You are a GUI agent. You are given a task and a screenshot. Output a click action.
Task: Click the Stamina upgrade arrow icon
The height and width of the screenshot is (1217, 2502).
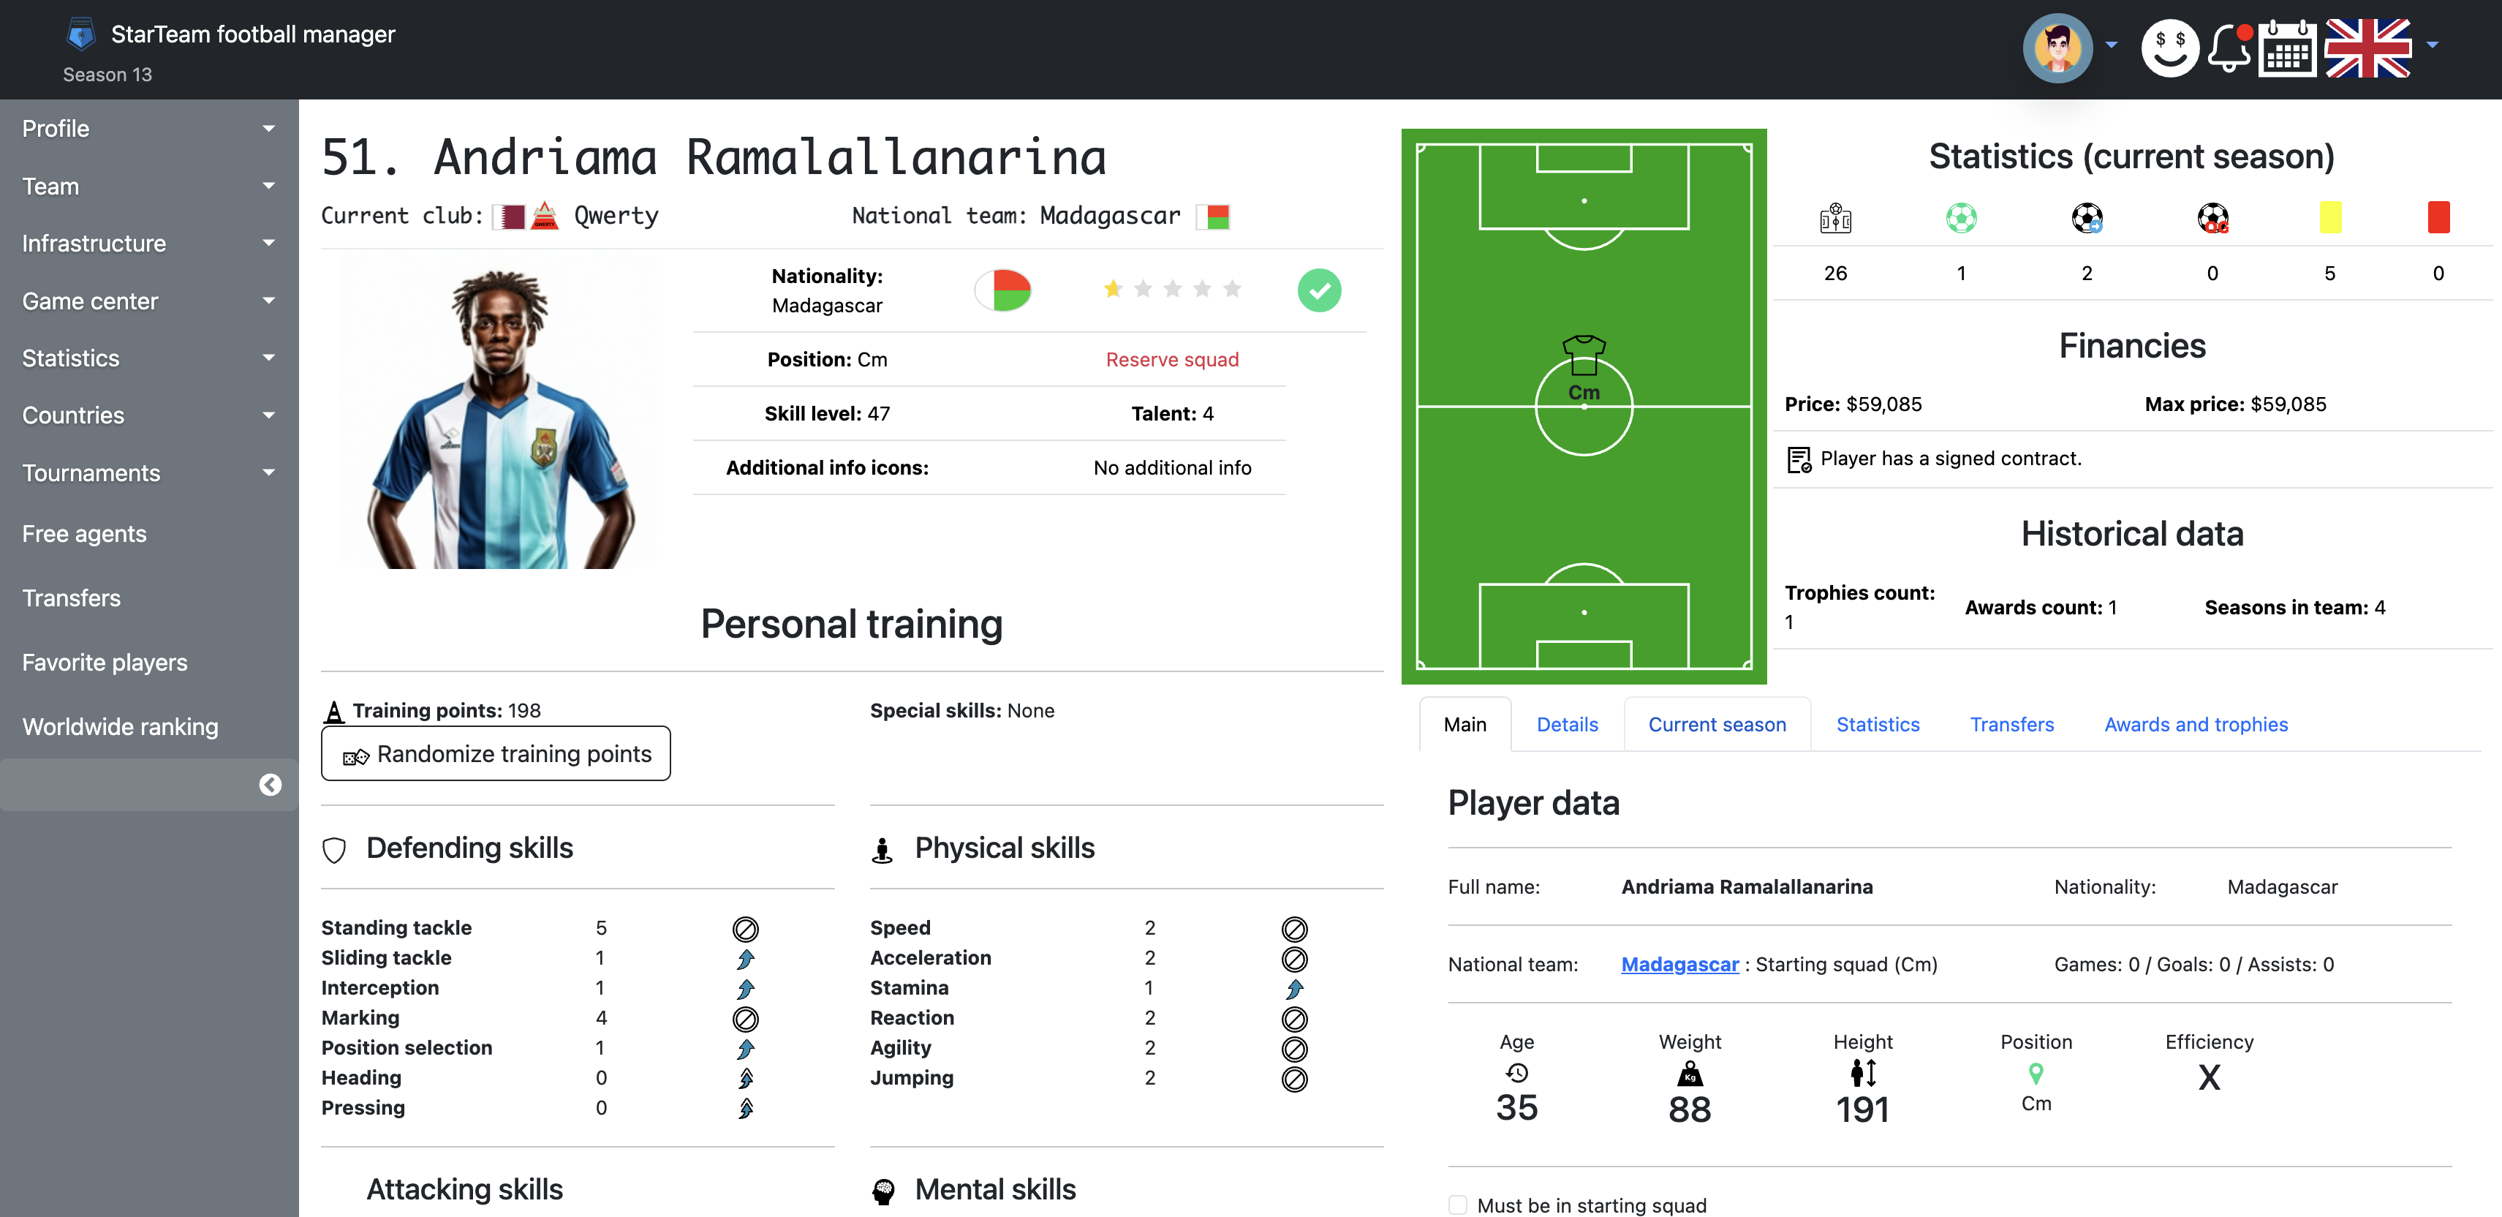pyautogui.click(x=1293, y=989)
